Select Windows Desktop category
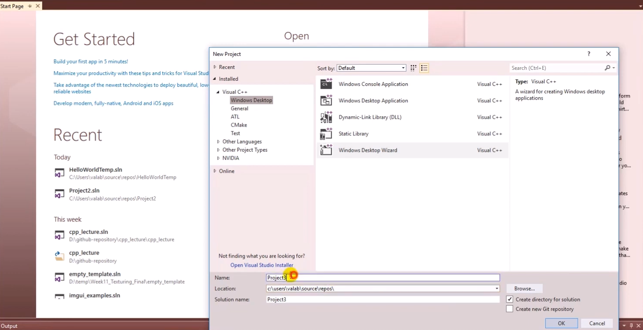 click(x=251, y=100)
